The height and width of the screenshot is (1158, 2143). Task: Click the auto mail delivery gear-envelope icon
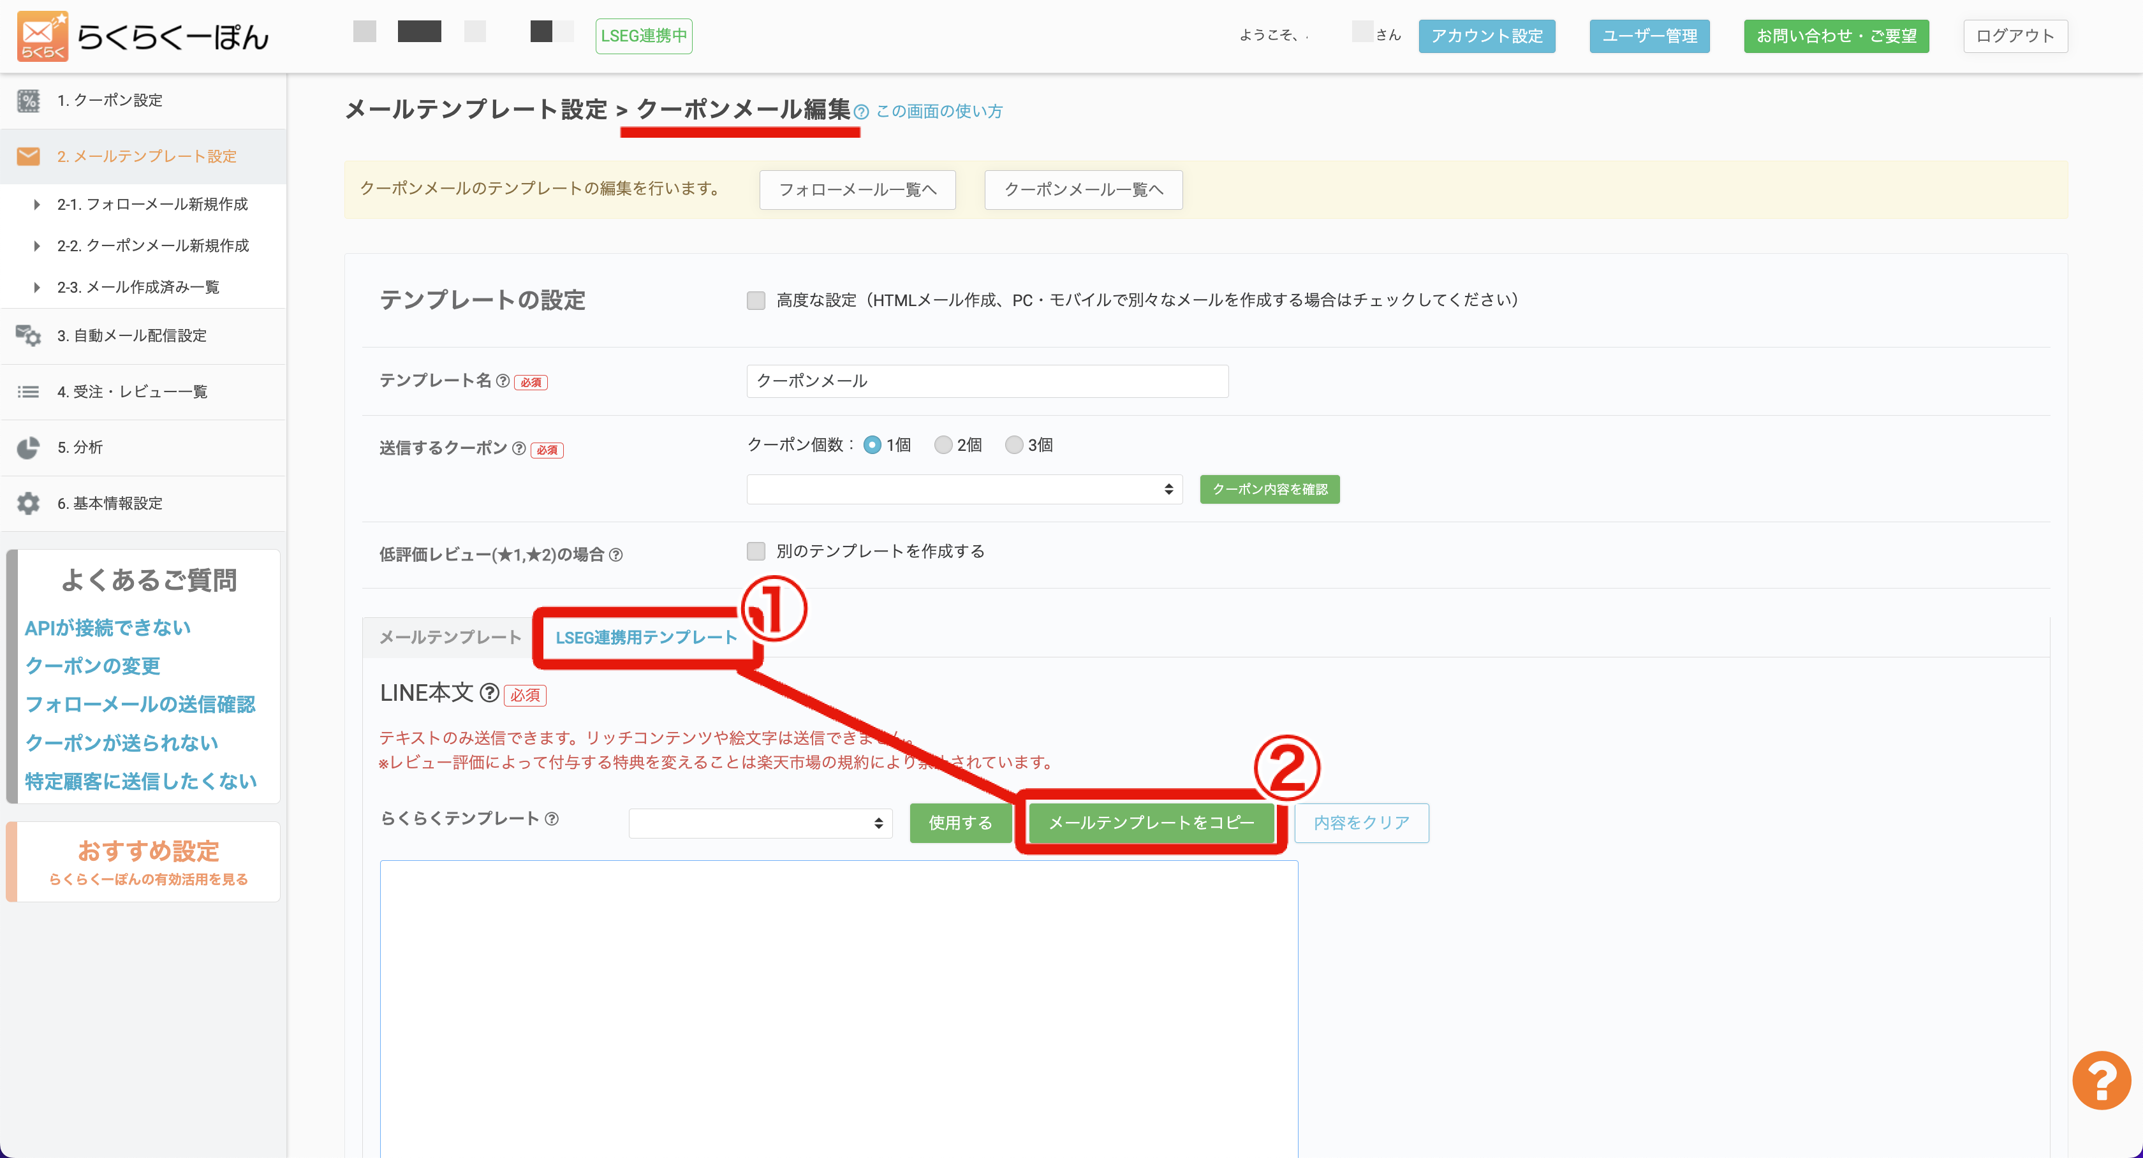(28, 335)
